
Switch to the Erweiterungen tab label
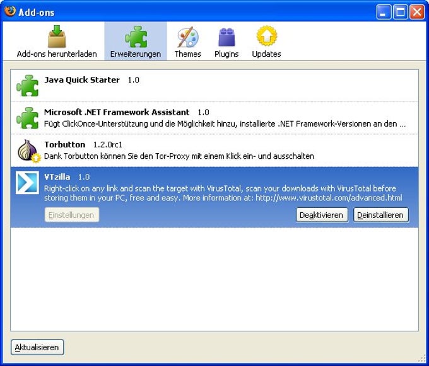[136, 54]
